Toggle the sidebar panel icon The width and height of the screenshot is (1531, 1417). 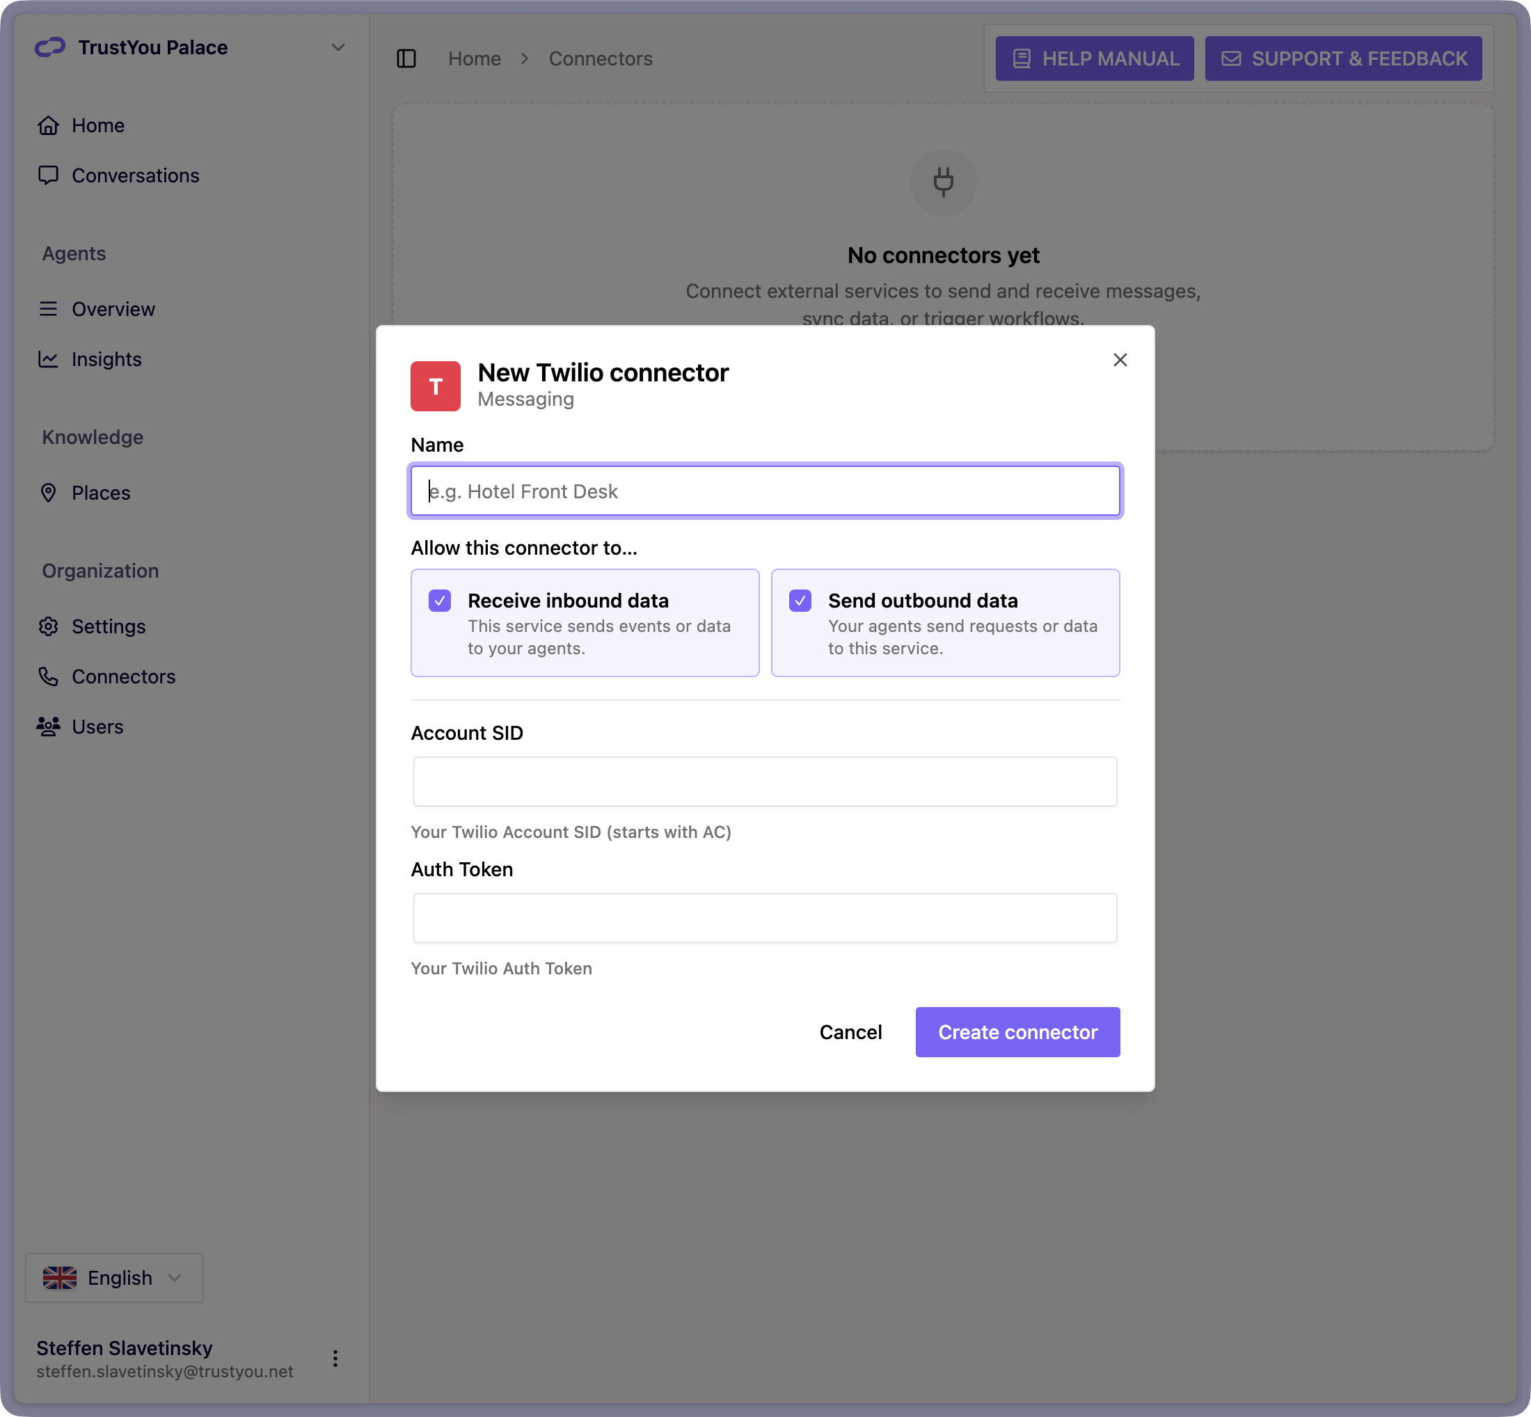pyautogui.click(x=406, y=58)
